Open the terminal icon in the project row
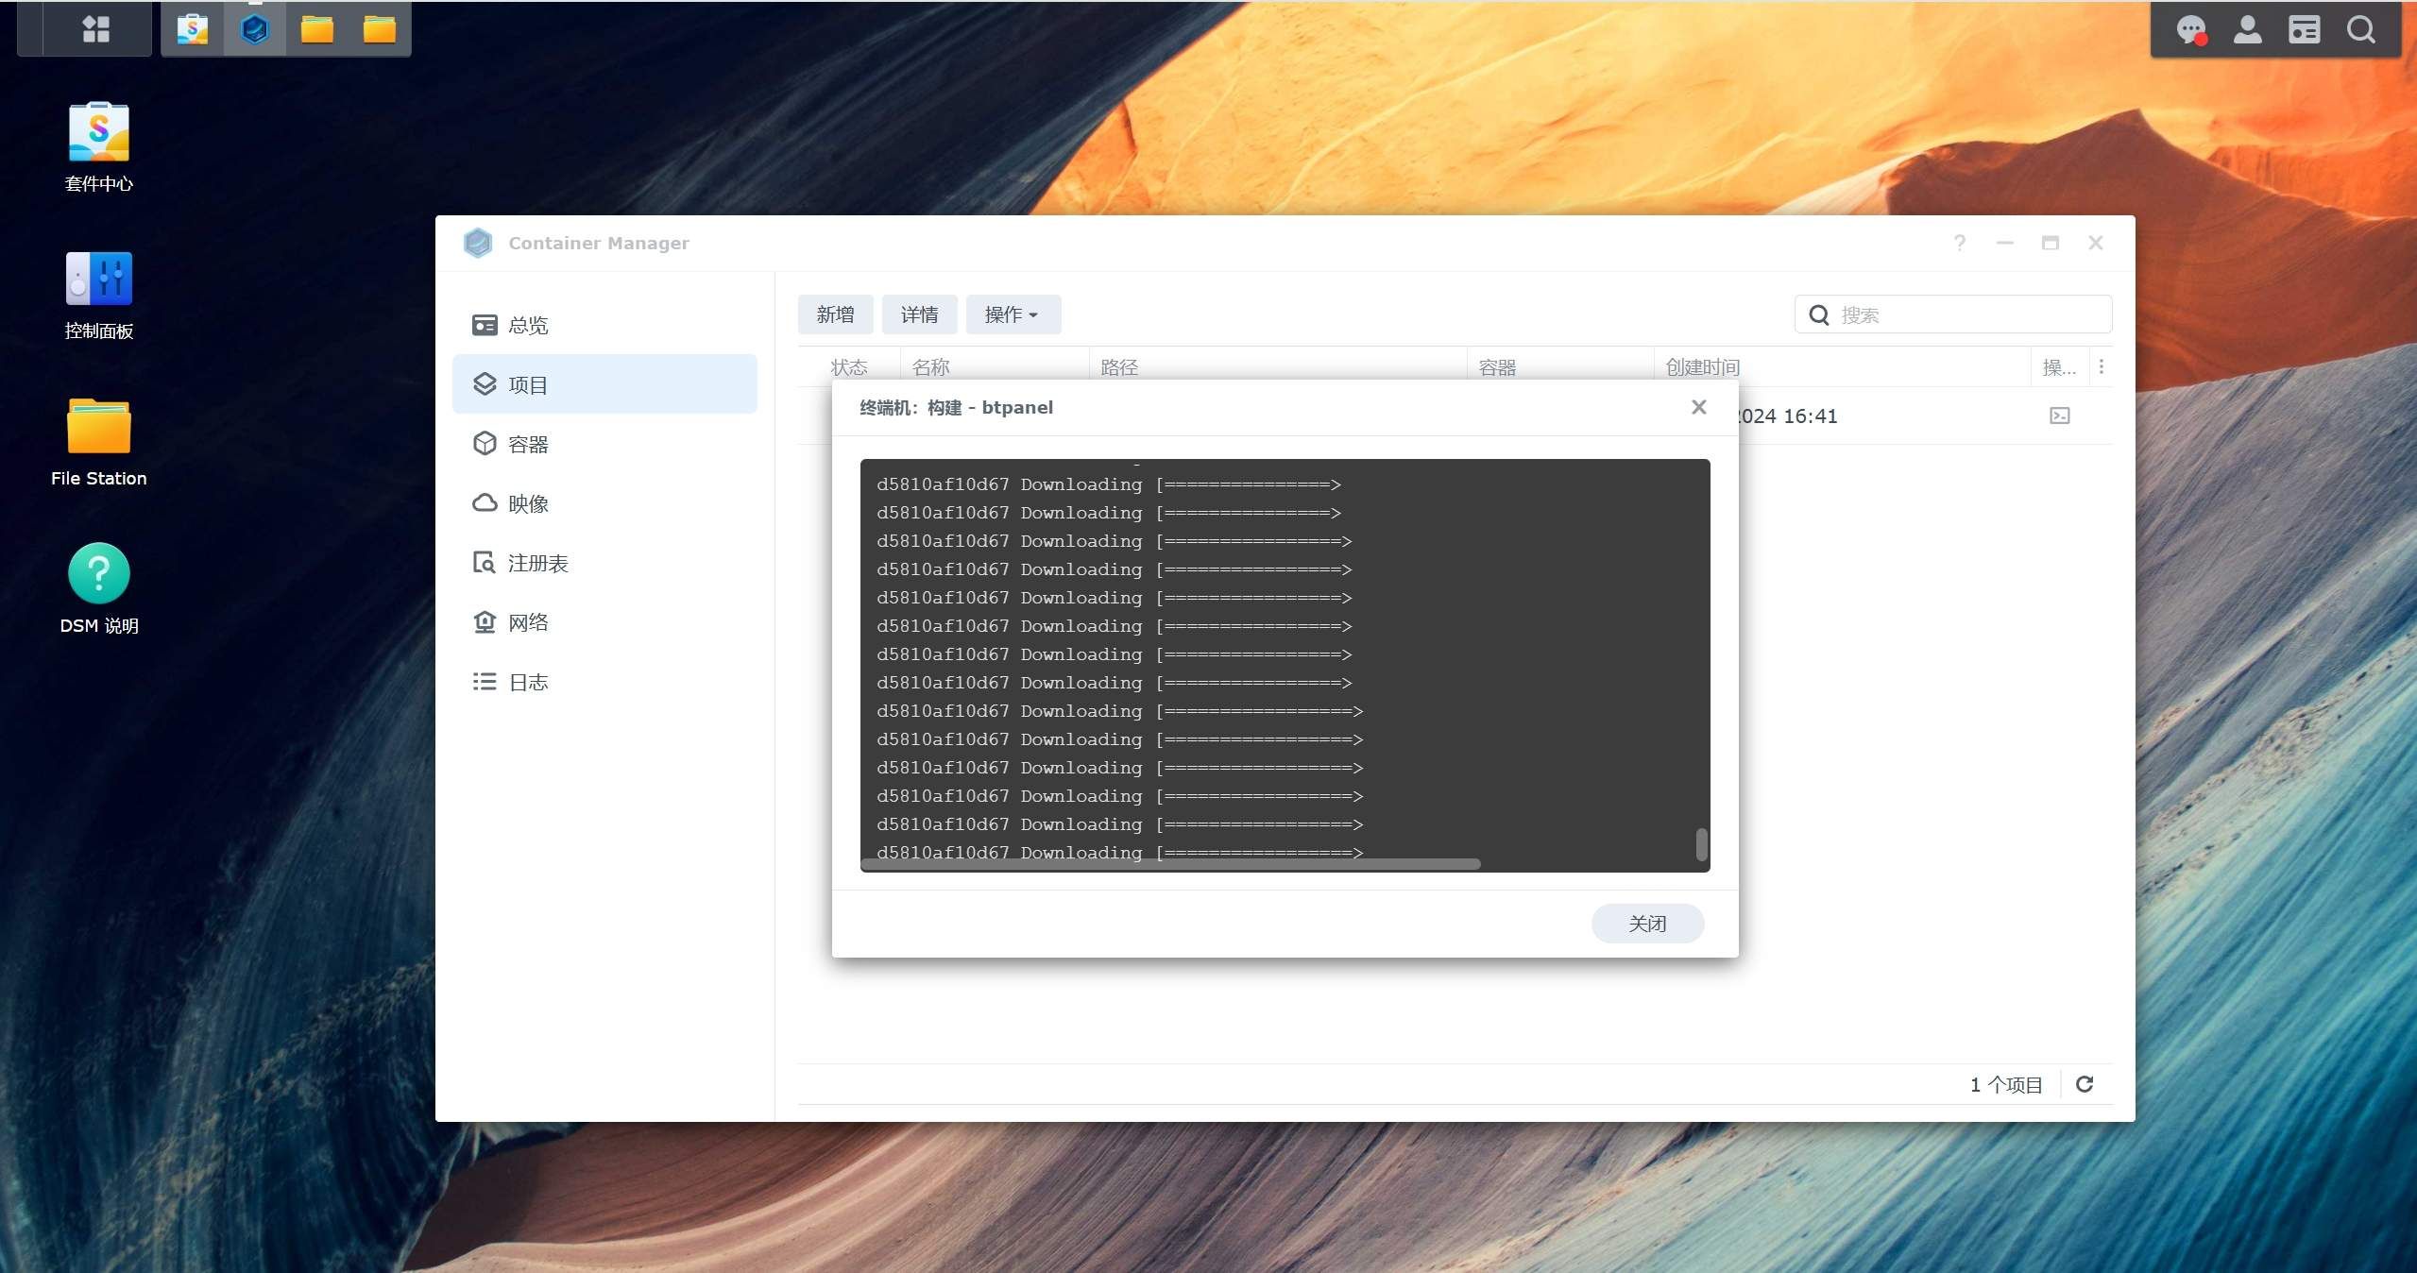This screenshot has width=2417, height=1273. 2059,416
